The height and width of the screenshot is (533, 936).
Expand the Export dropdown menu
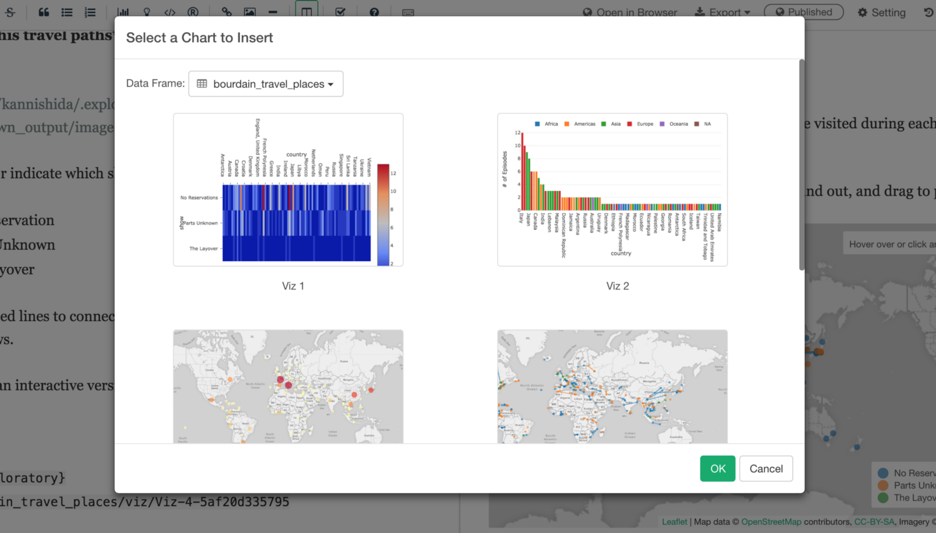[x=722, y=12]
